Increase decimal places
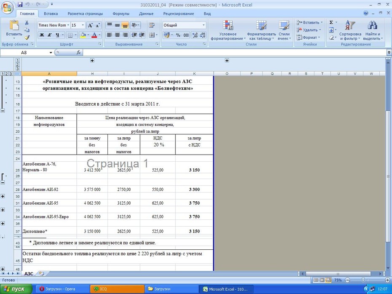The width and height of the screenshot is (392, 294). click(x=195, y=35)
